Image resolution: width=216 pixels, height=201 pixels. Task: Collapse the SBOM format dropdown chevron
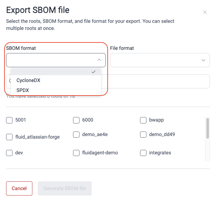tap(99, 60)
